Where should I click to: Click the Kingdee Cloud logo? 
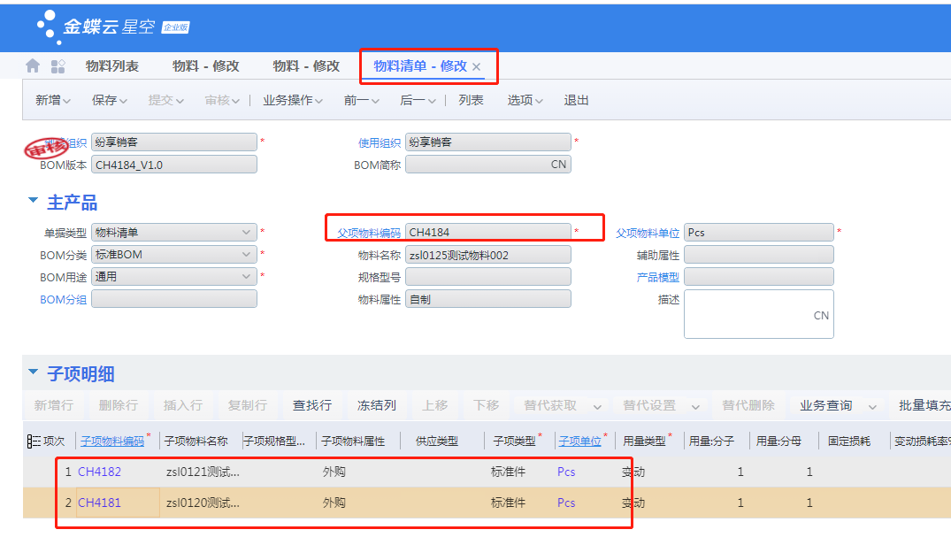click(113, 27)
